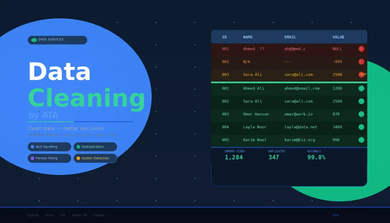Click the ID 005 cell

pyautogui.click(x=225, y=140)
